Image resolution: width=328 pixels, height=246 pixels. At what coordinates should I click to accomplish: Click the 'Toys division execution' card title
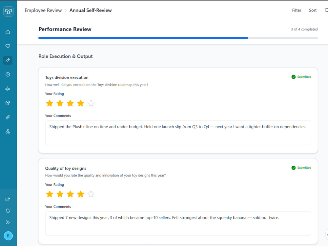pyautogui.click(x=67, y=77)
